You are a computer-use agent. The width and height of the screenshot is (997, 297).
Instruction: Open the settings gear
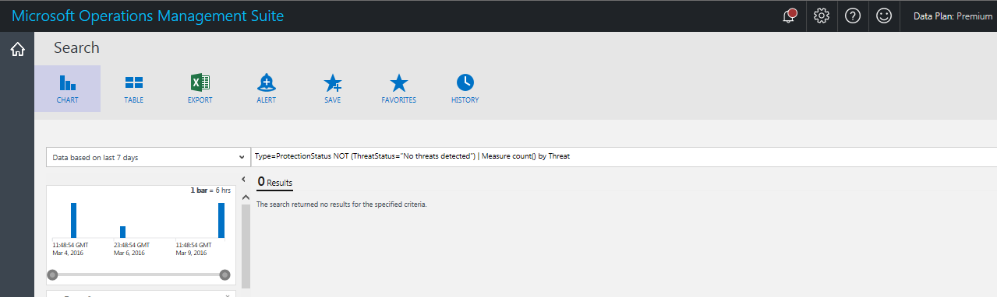821,16
